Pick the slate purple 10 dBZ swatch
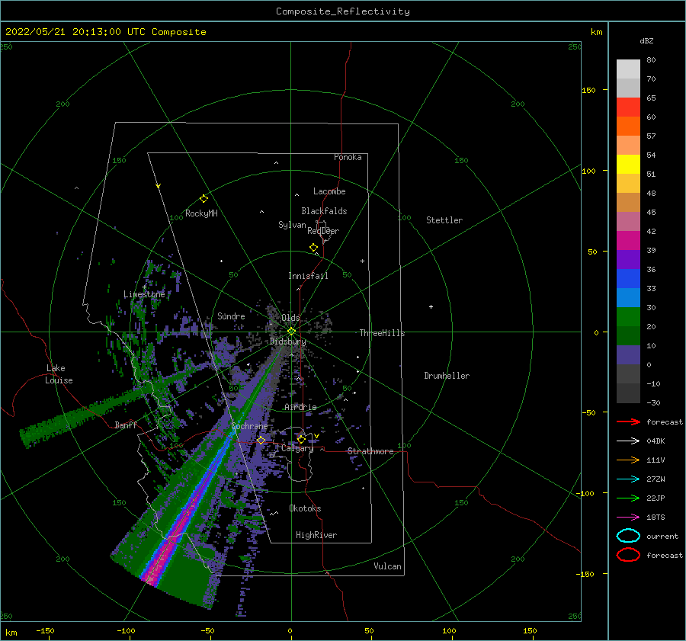 [628, 355]
